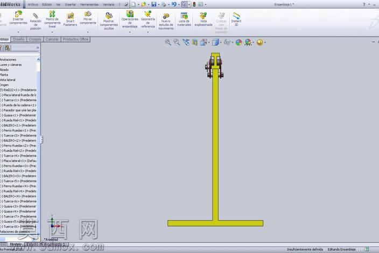379x253 pixels.
Task: Click the Edit appearance color sphere
Action: click(239, 43)
